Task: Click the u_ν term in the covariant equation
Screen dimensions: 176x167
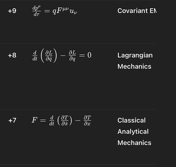Action: click(73, 12)
